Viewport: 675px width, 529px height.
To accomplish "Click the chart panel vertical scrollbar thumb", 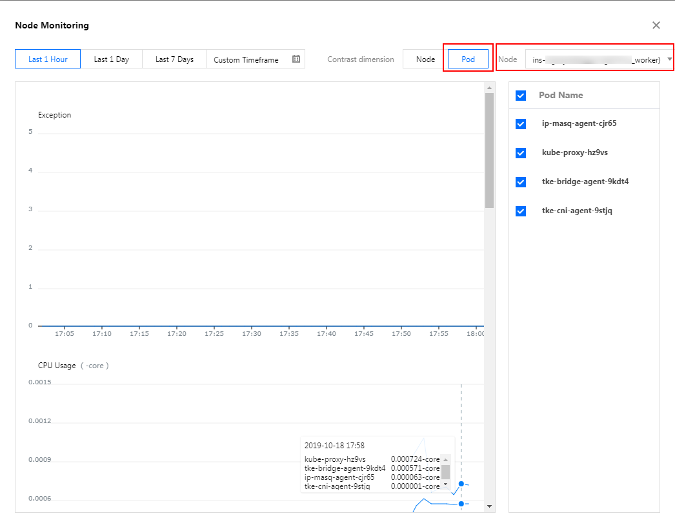I will [x=489, y=150].
